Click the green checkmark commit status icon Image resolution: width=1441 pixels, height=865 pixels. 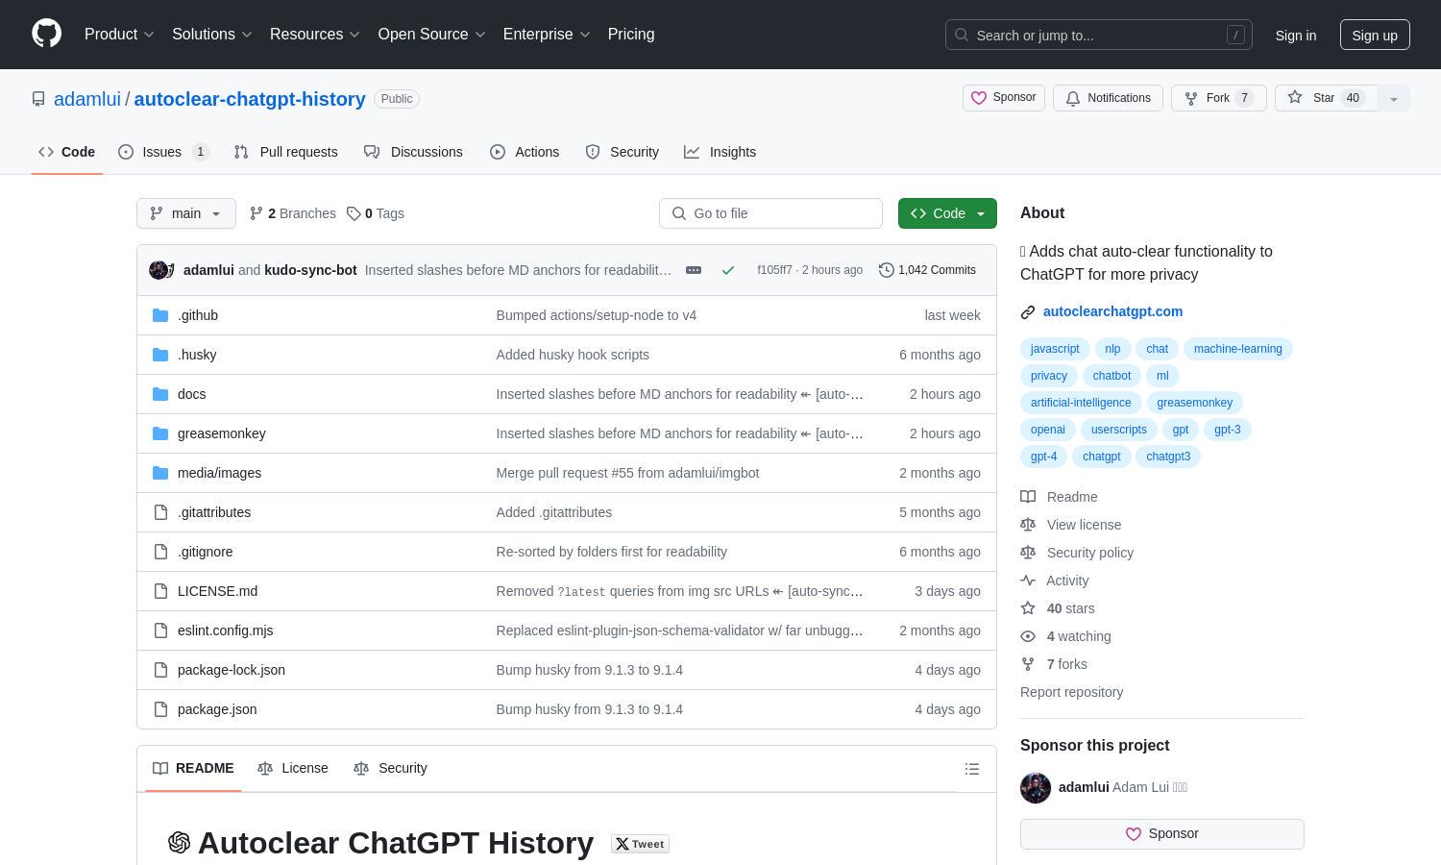(x=728, y=270)
